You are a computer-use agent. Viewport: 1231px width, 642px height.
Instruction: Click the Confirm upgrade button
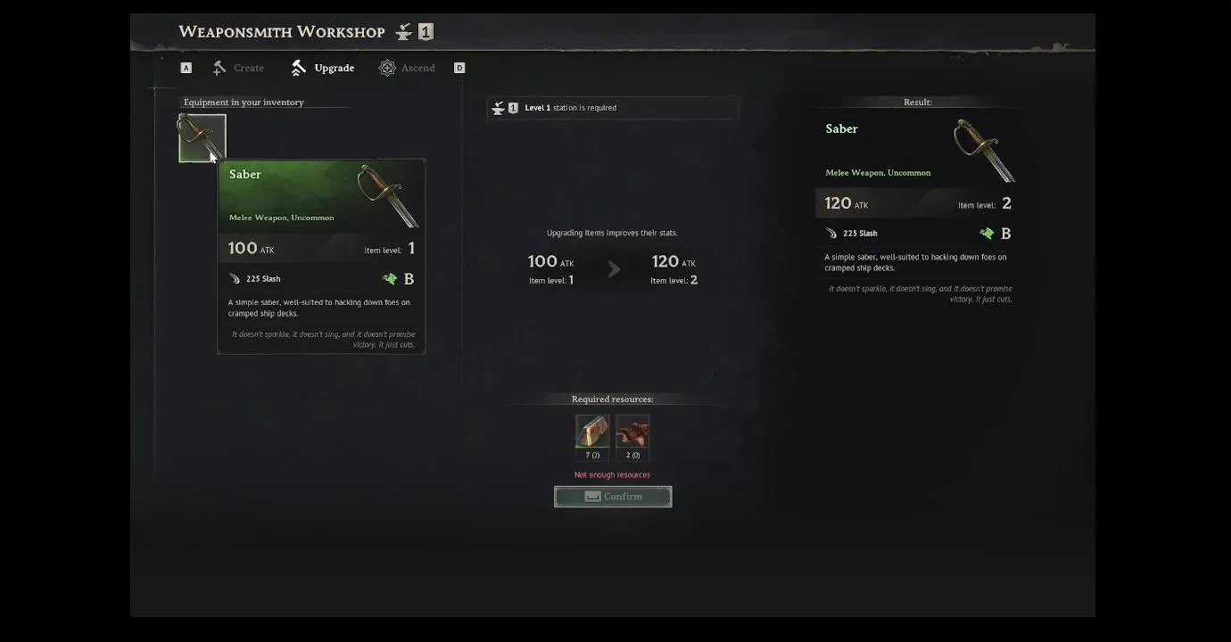[x=613, y=497]
